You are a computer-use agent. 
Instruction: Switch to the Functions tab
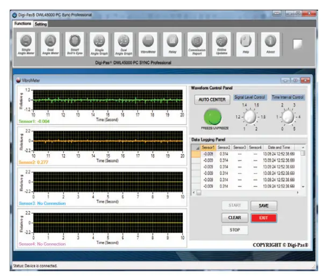23,24
